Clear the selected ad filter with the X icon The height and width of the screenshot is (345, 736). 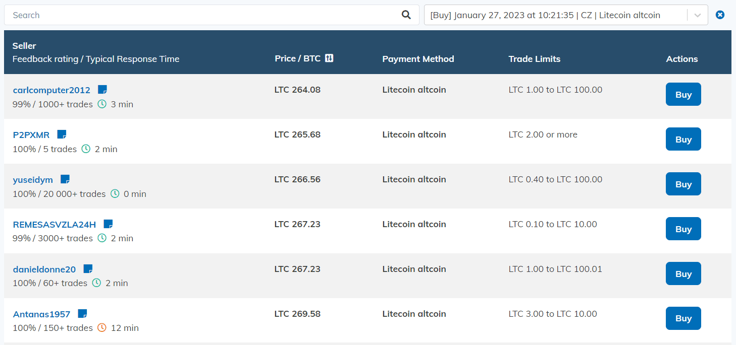coord(720,15)
